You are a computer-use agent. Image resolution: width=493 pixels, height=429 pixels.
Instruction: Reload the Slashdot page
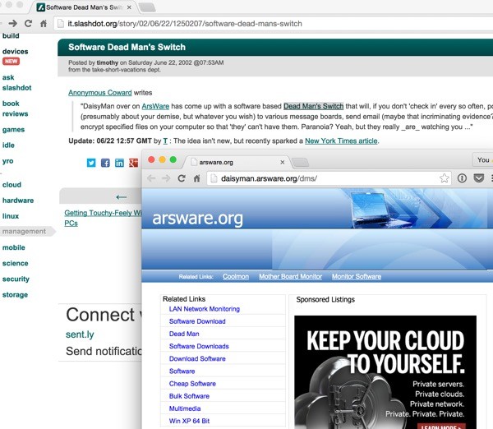coord(28,23)
